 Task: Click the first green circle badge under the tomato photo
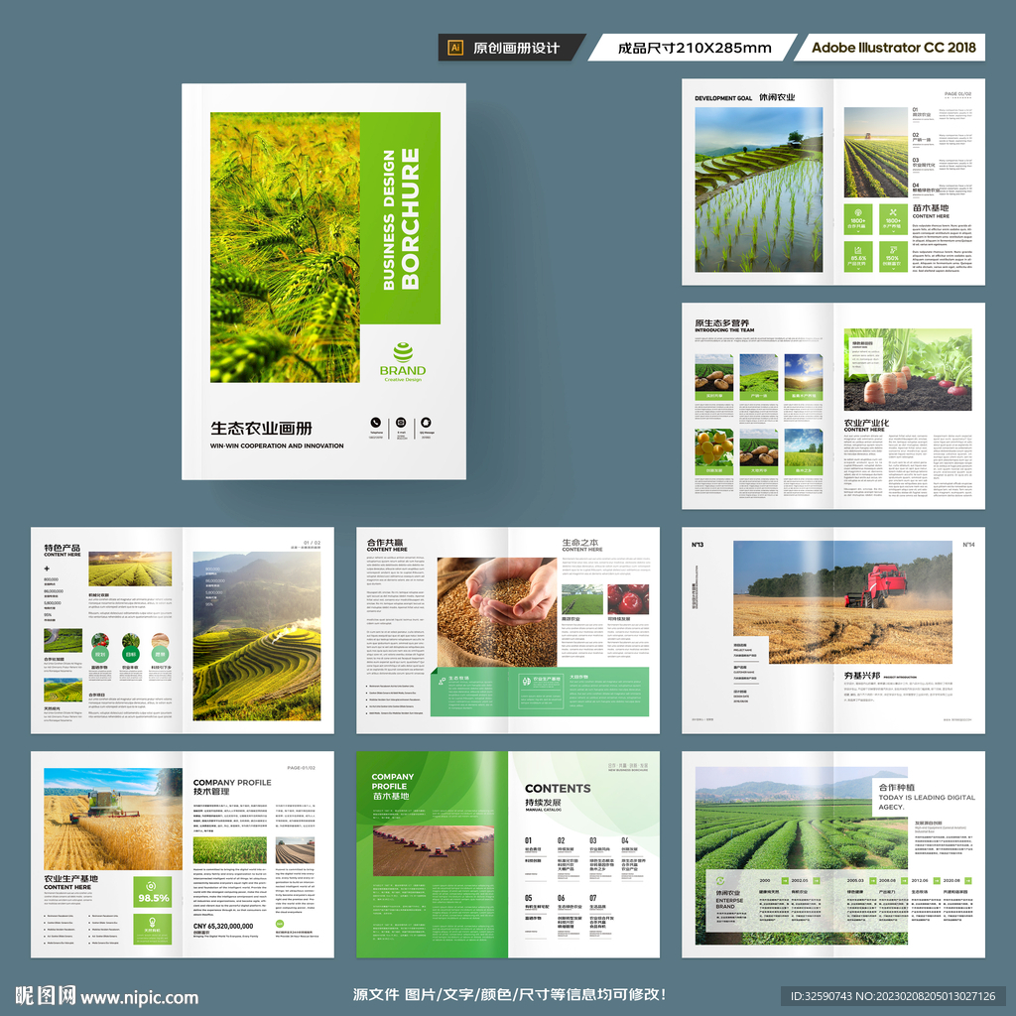pyautogui.click(x=100, y=655)
